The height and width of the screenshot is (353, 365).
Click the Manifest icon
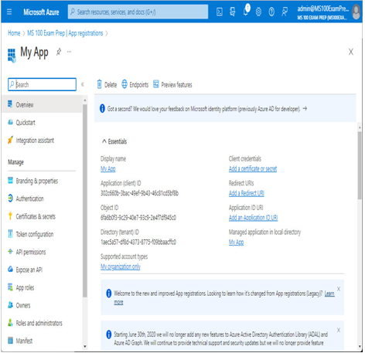pos(10,341)
